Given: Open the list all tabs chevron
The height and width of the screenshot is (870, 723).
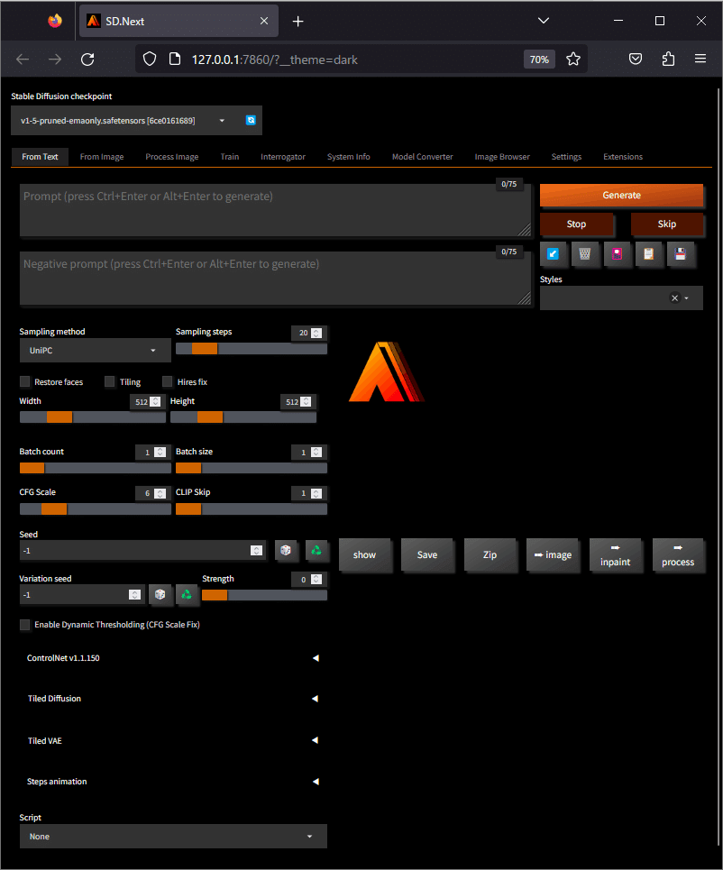Looking at the screenshot, I should pyautogui.click(x=544, y=21).
